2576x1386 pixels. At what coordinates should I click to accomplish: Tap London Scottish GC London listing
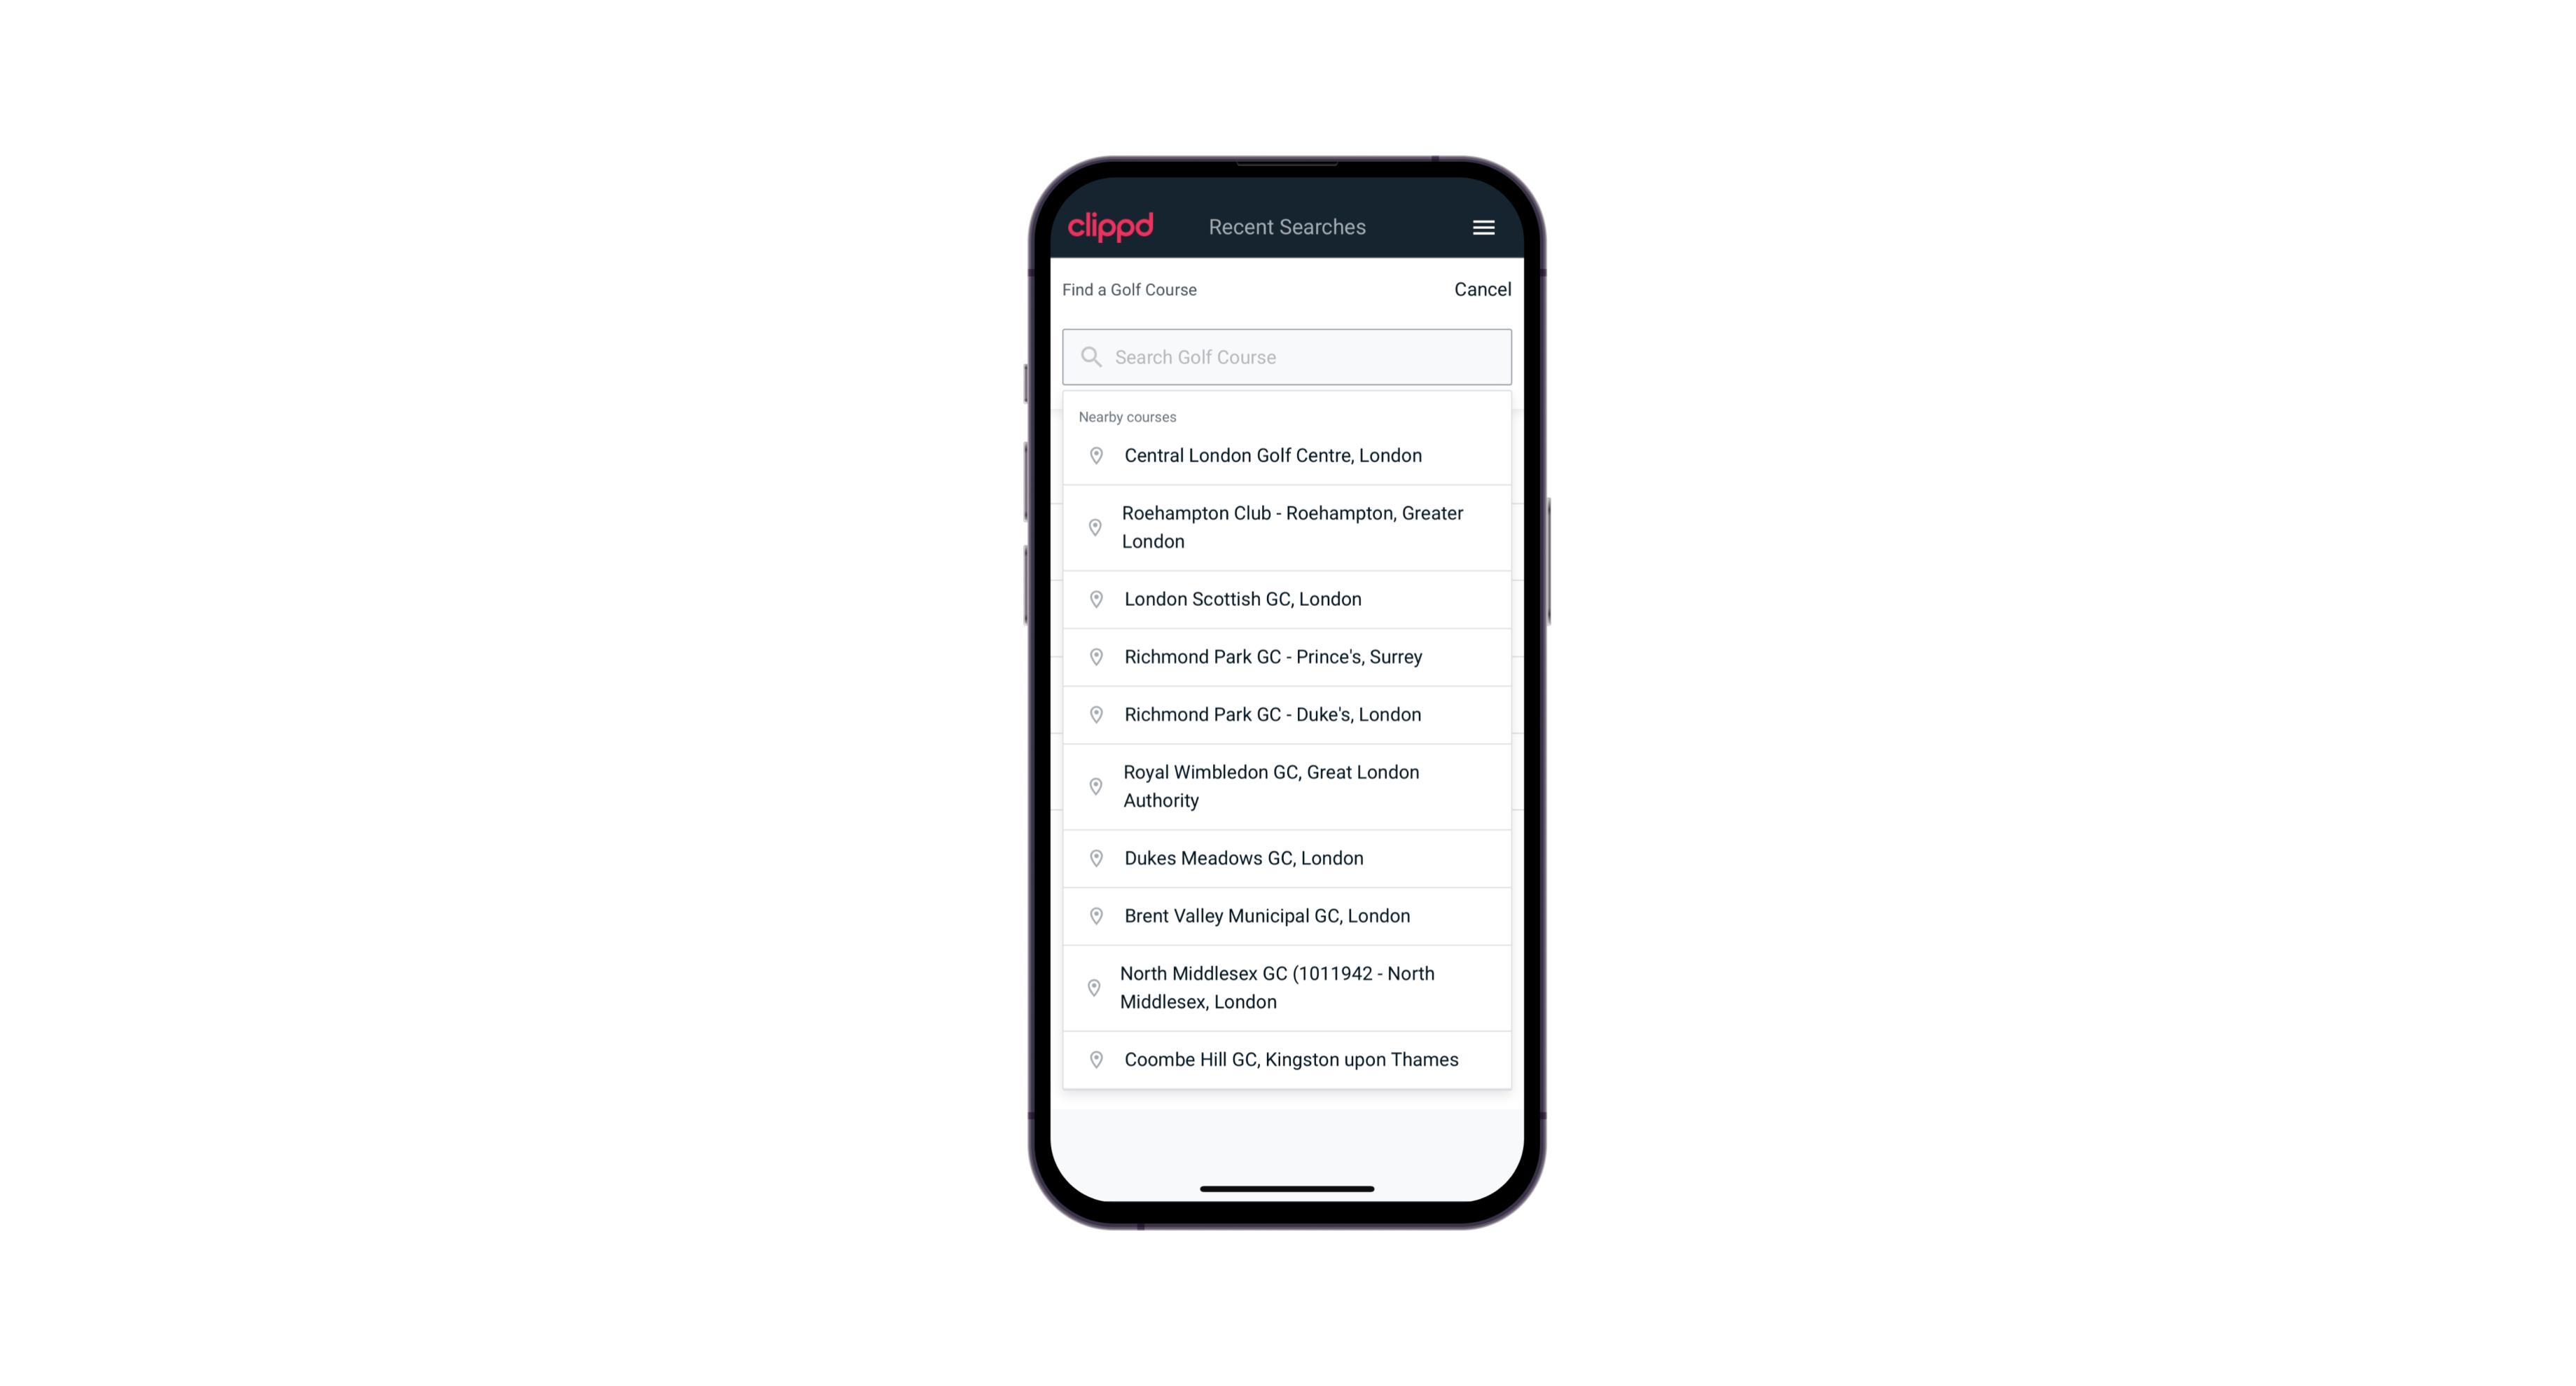(x=1288, y=599)
